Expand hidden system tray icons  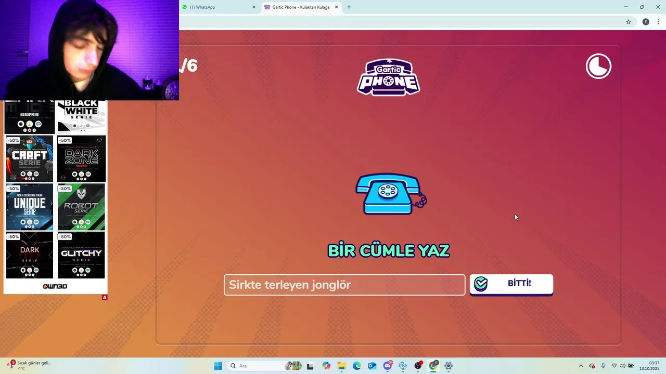point(581,366)
